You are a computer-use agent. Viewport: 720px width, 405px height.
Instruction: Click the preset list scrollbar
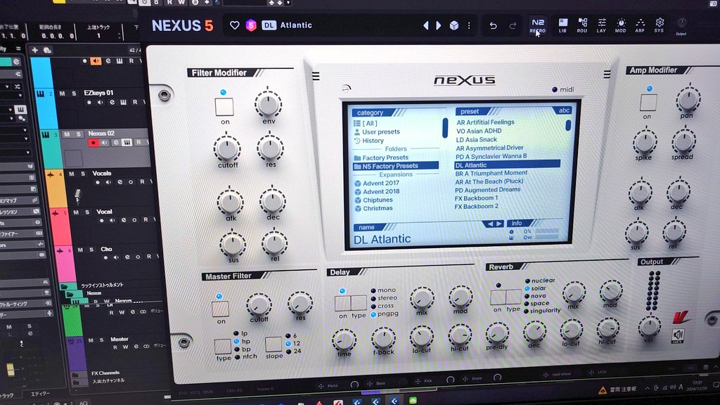[568, 125]
